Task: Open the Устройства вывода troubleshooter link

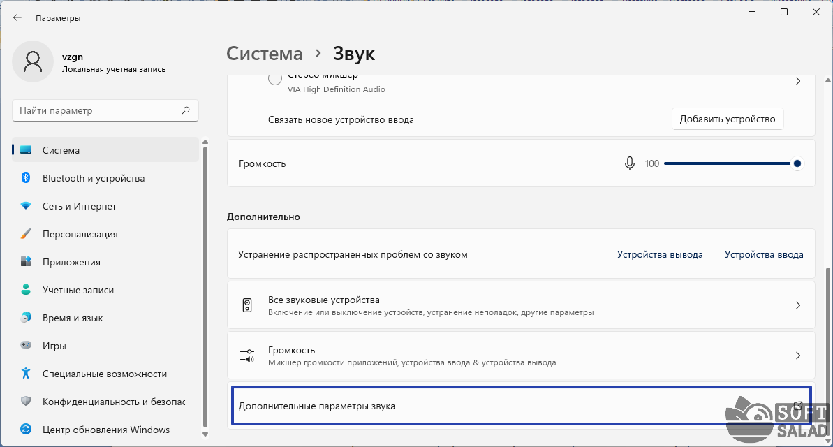Action: click(x=660, y=255)
